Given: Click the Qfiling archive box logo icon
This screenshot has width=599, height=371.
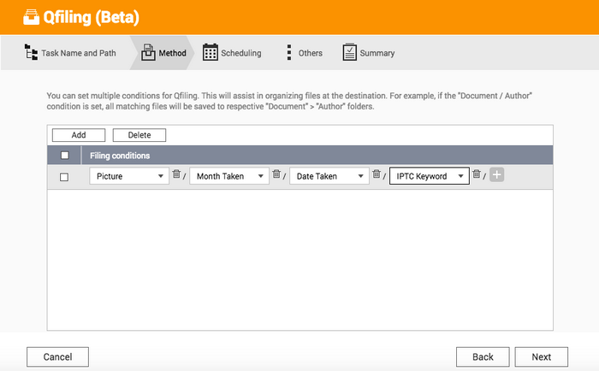Looking at the screenshot, I should pos(31,17).
